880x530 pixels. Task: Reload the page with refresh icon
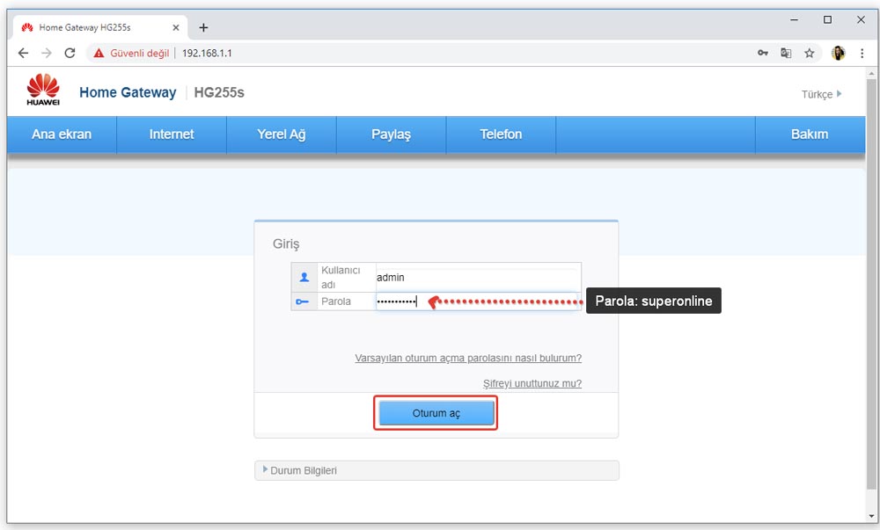coord(70,54)
